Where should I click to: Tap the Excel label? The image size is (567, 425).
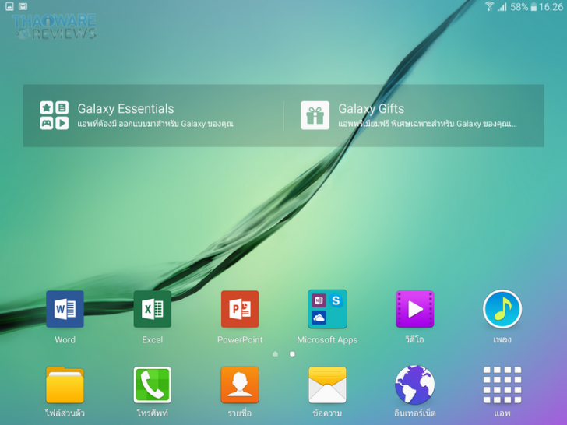[152, 339]
